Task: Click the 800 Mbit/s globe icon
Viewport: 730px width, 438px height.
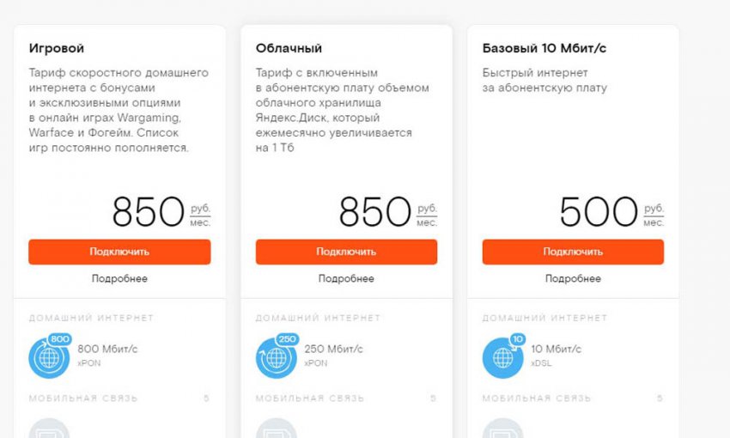Action: [x=49, y=357]
